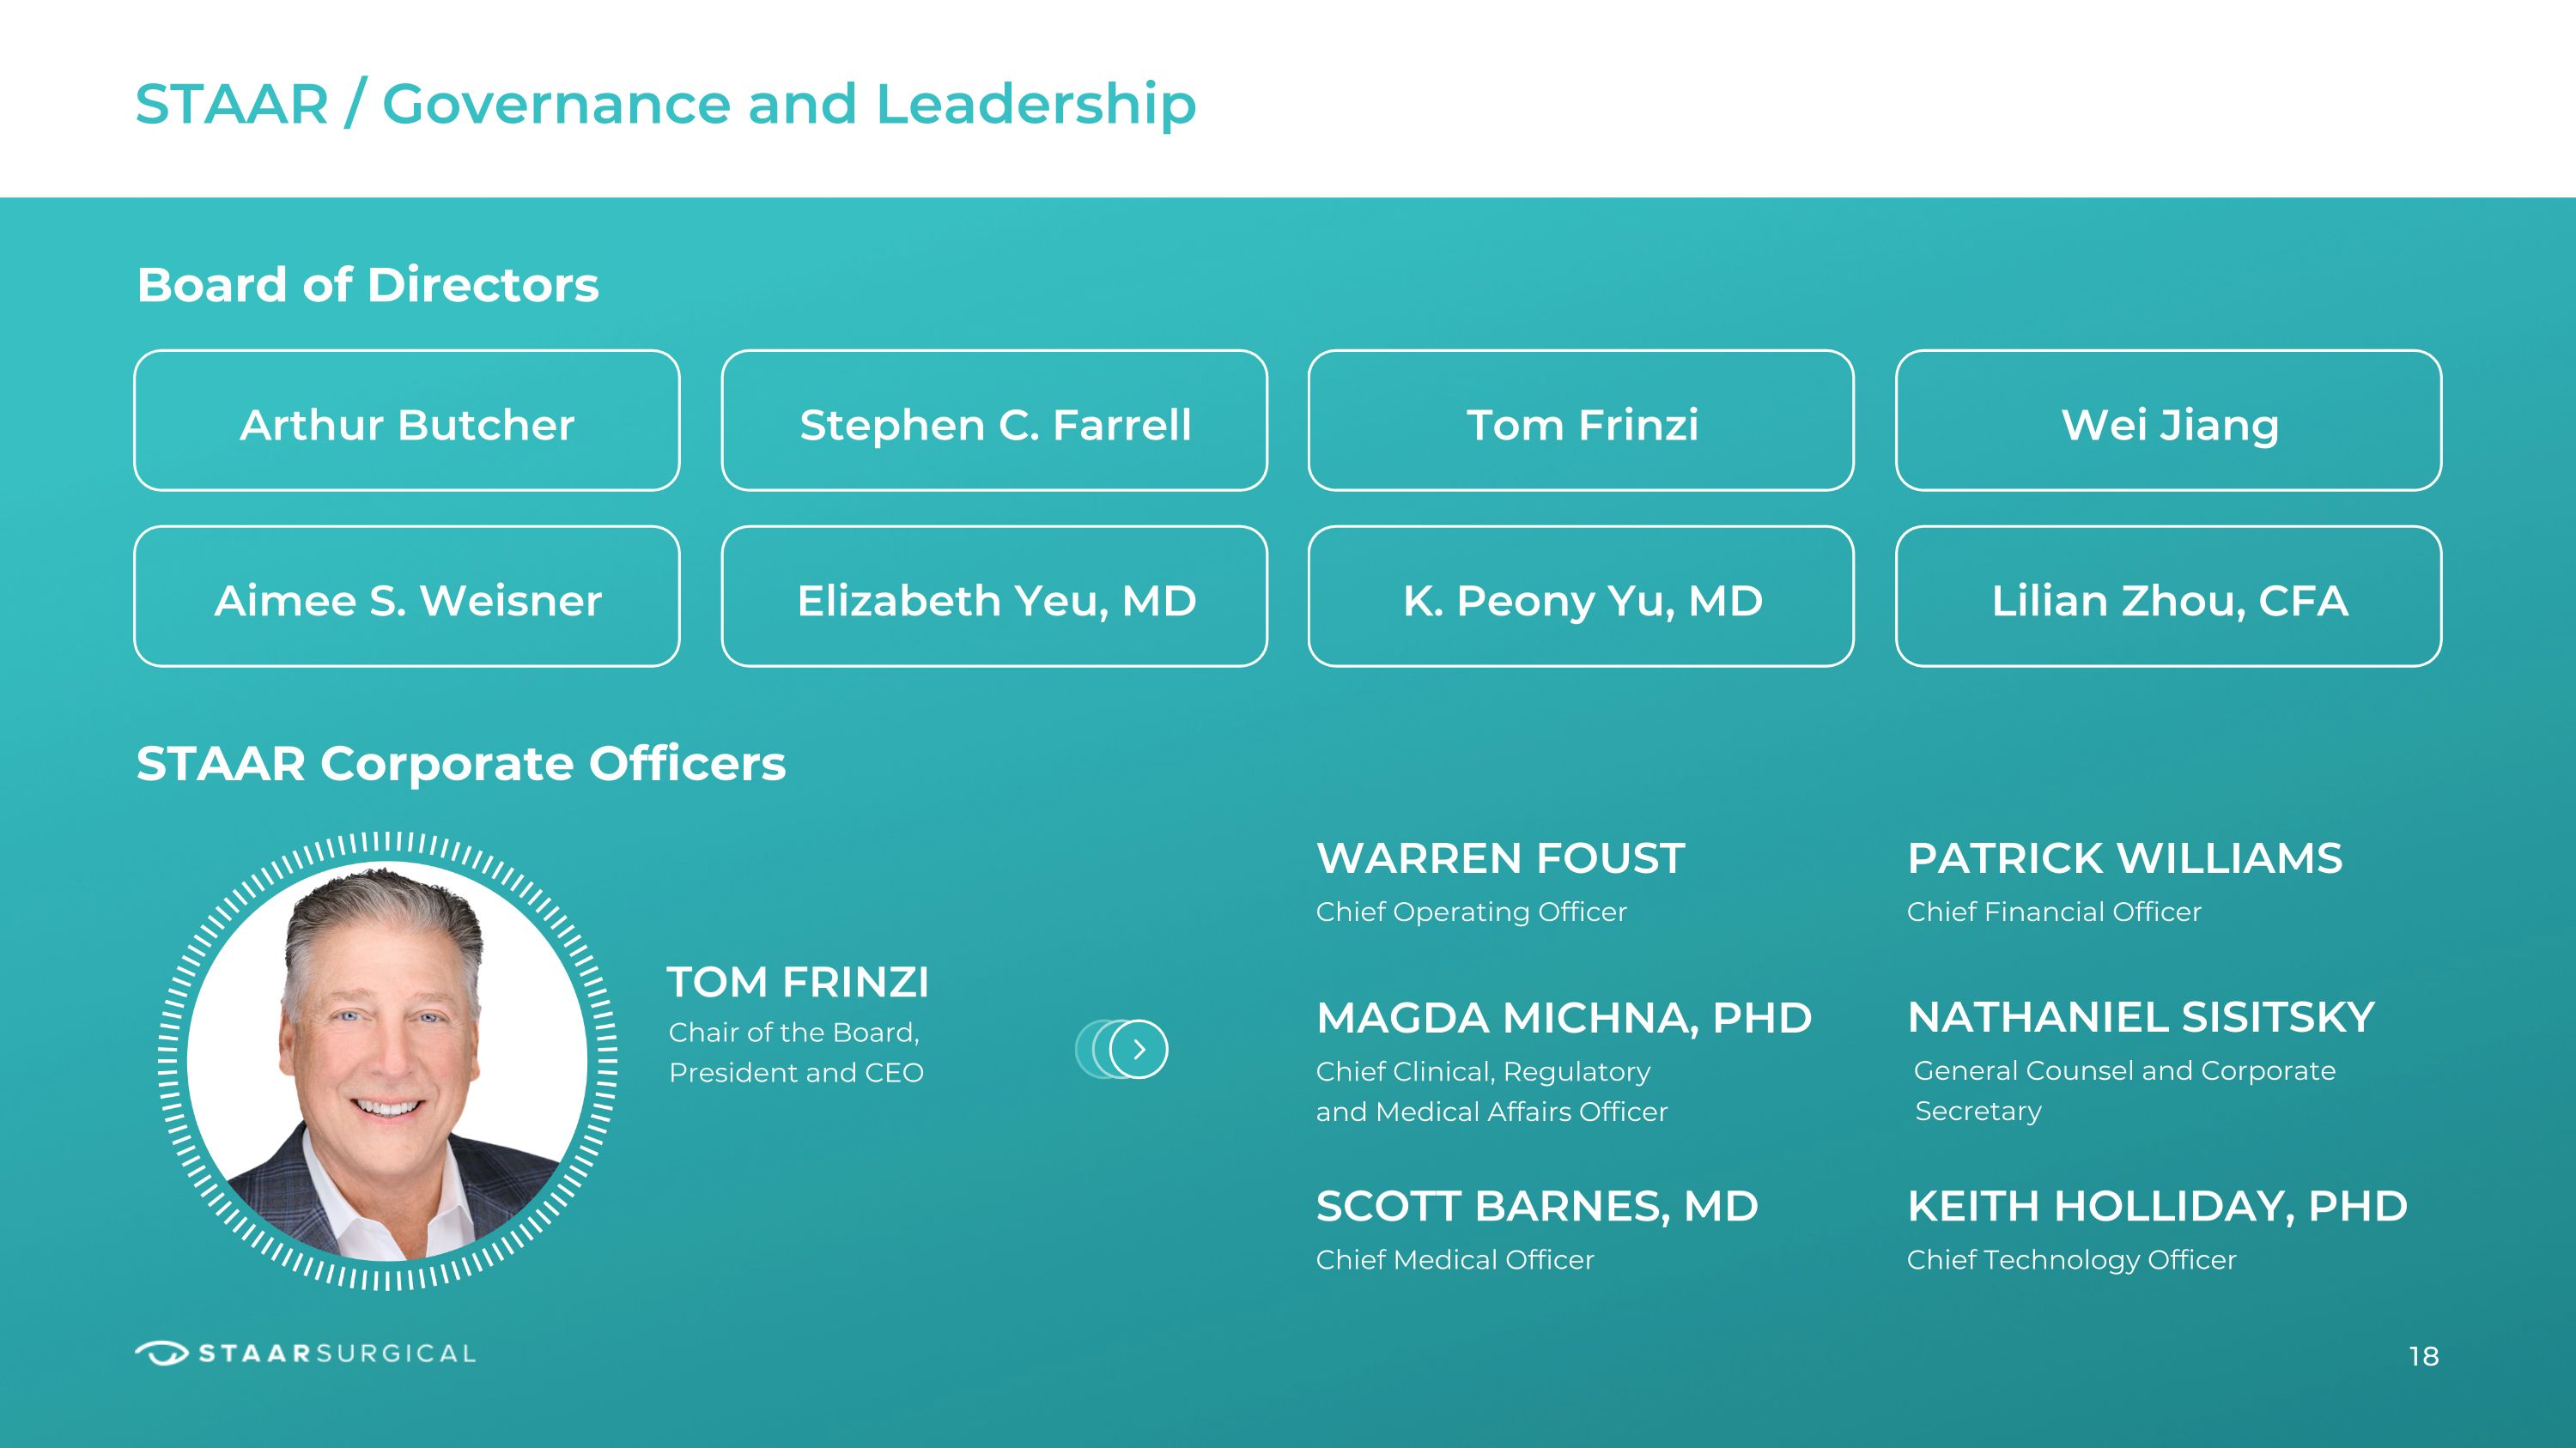Click the SCOTT BARNES, MD name

[1536, 1206]
